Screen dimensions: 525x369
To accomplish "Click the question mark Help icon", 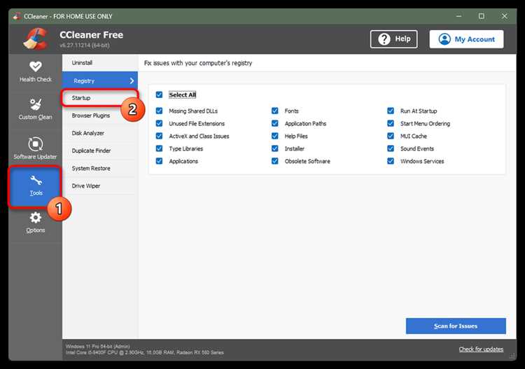I will click(384, 39).
